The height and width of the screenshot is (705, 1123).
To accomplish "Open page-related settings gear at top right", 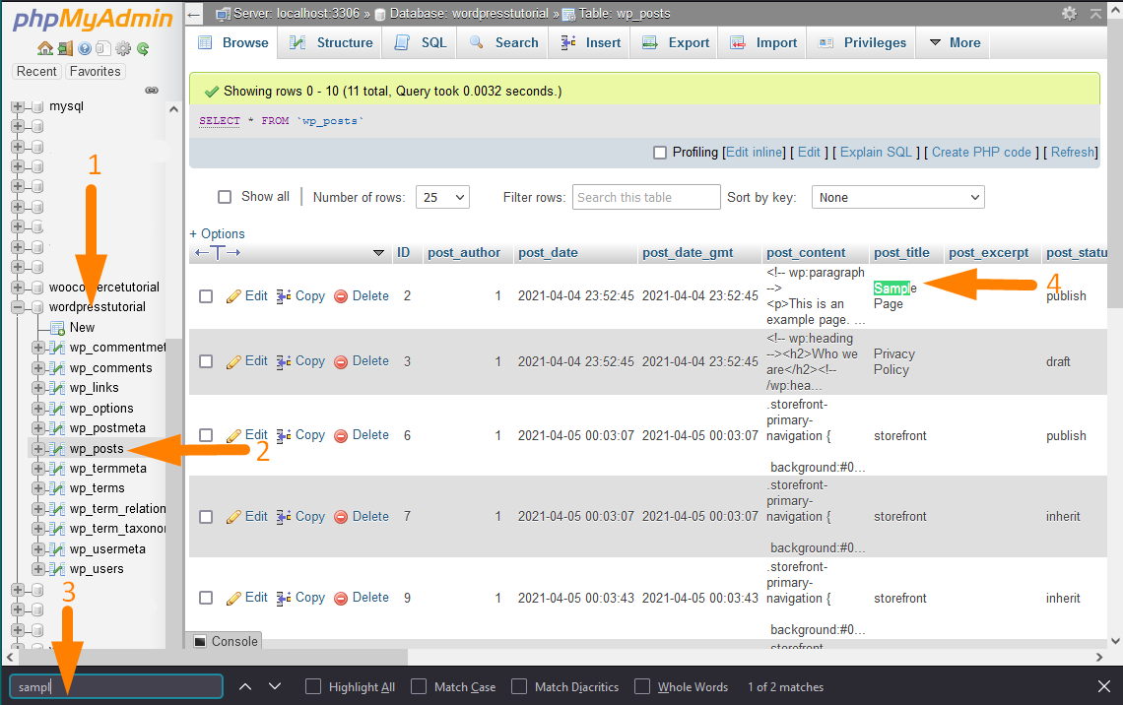I will (x=1069, y=14).
